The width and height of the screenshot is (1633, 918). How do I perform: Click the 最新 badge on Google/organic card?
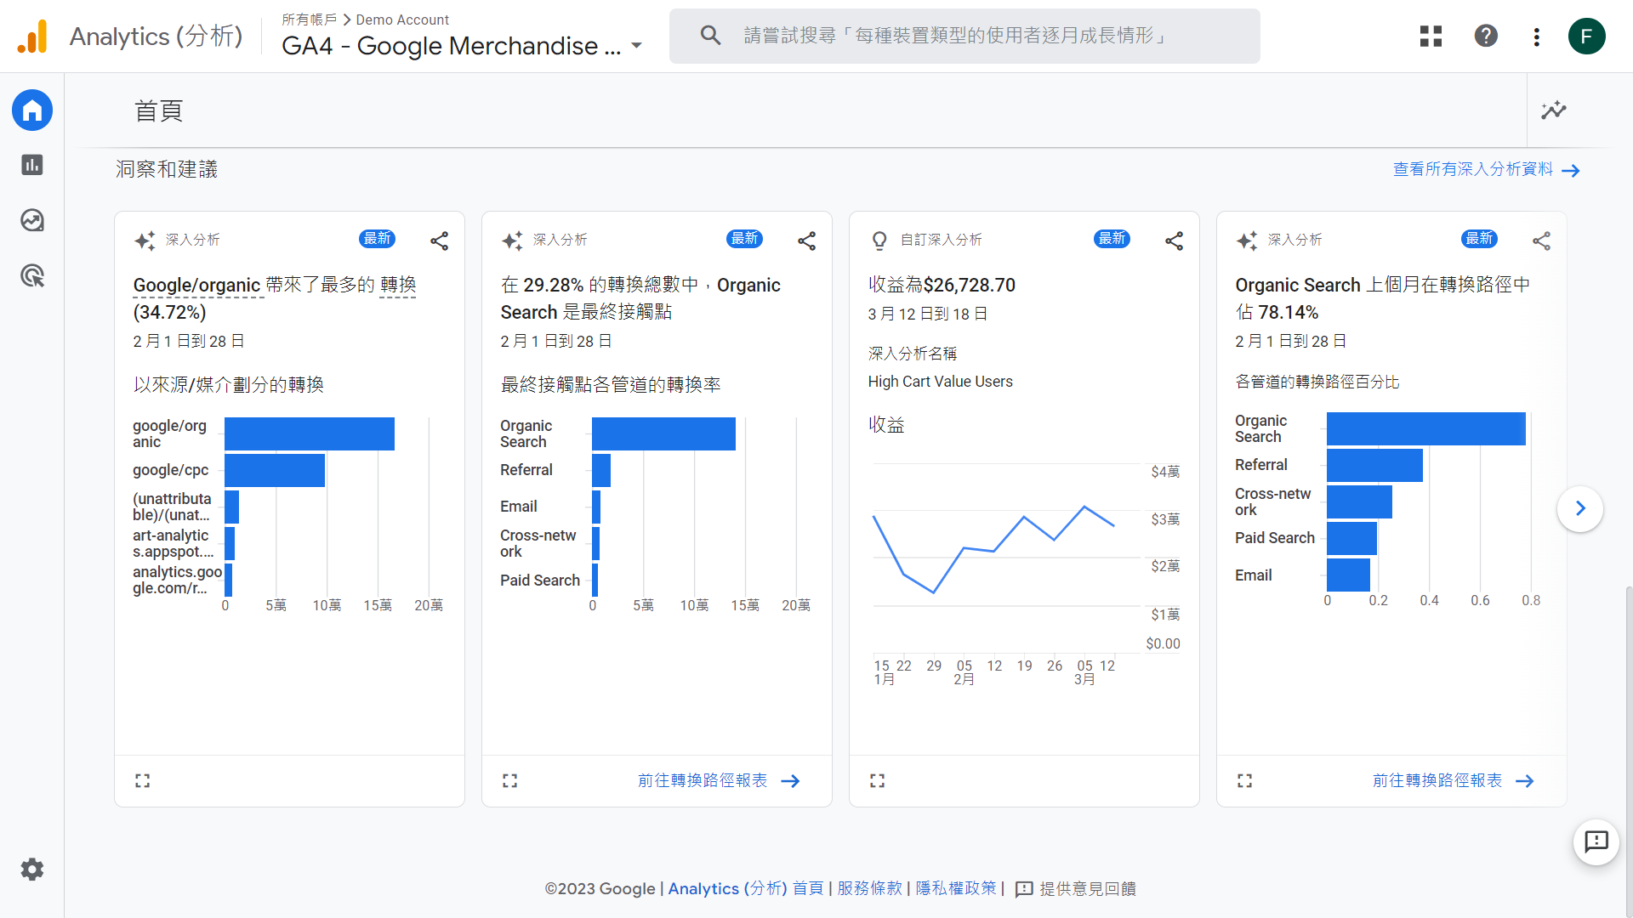pyautogui.click(x=377, y=239)
